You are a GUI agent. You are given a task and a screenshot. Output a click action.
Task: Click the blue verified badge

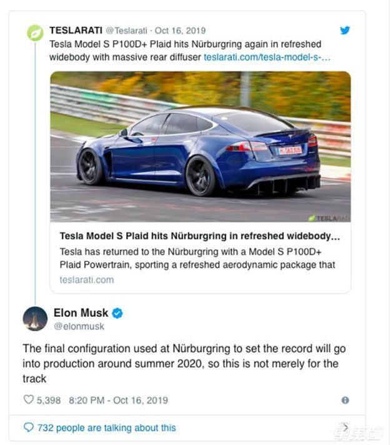click(117, 313)
